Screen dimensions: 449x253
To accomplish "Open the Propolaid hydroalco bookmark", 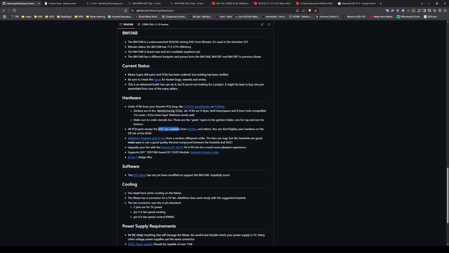I will pyautogui.click(x=120, y=17).
